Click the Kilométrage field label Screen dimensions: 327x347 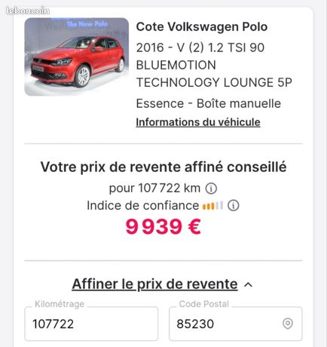click(x=60, y=304)
